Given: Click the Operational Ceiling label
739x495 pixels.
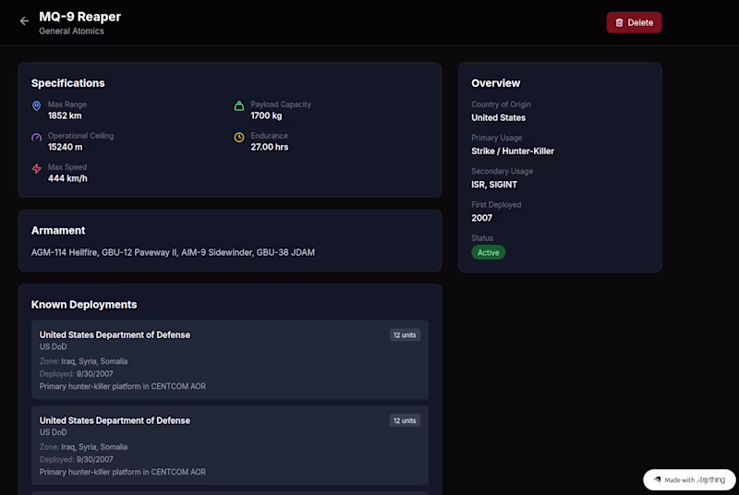Looking at the screenshot, I should 80,136.
